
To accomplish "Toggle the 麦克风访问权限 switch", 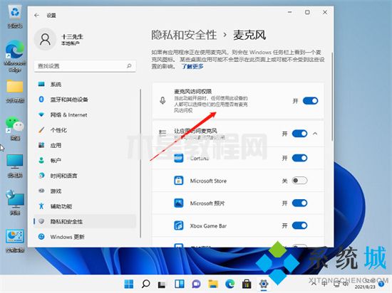I will (x=310, y=101).
